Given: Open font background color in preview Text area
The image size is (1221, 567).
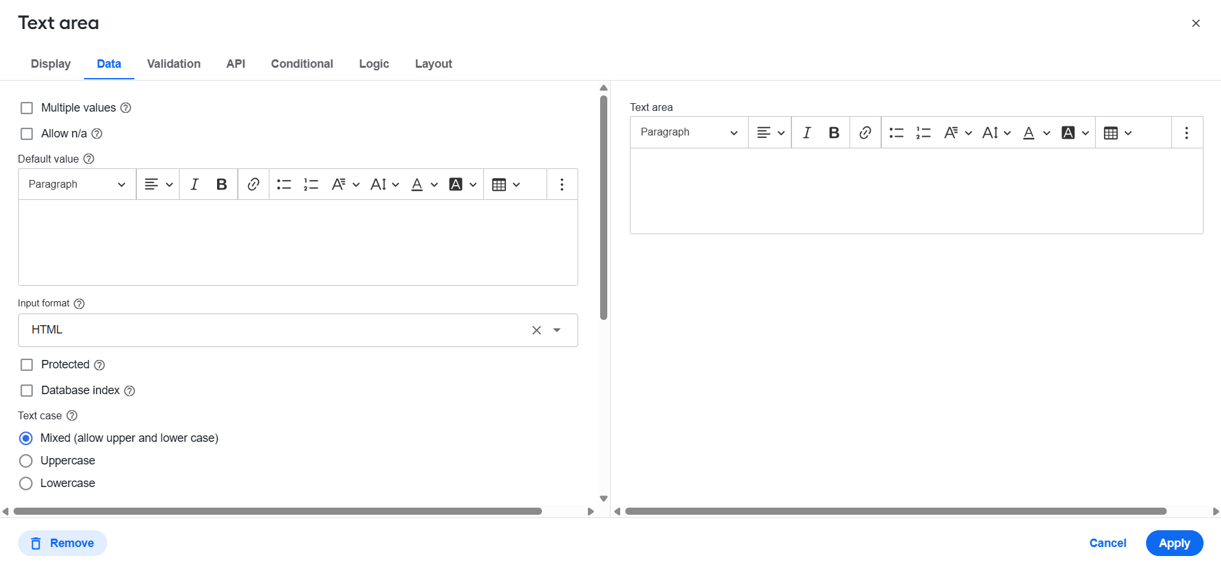Looking at the screenshot, I should (x=1075, y=133).
